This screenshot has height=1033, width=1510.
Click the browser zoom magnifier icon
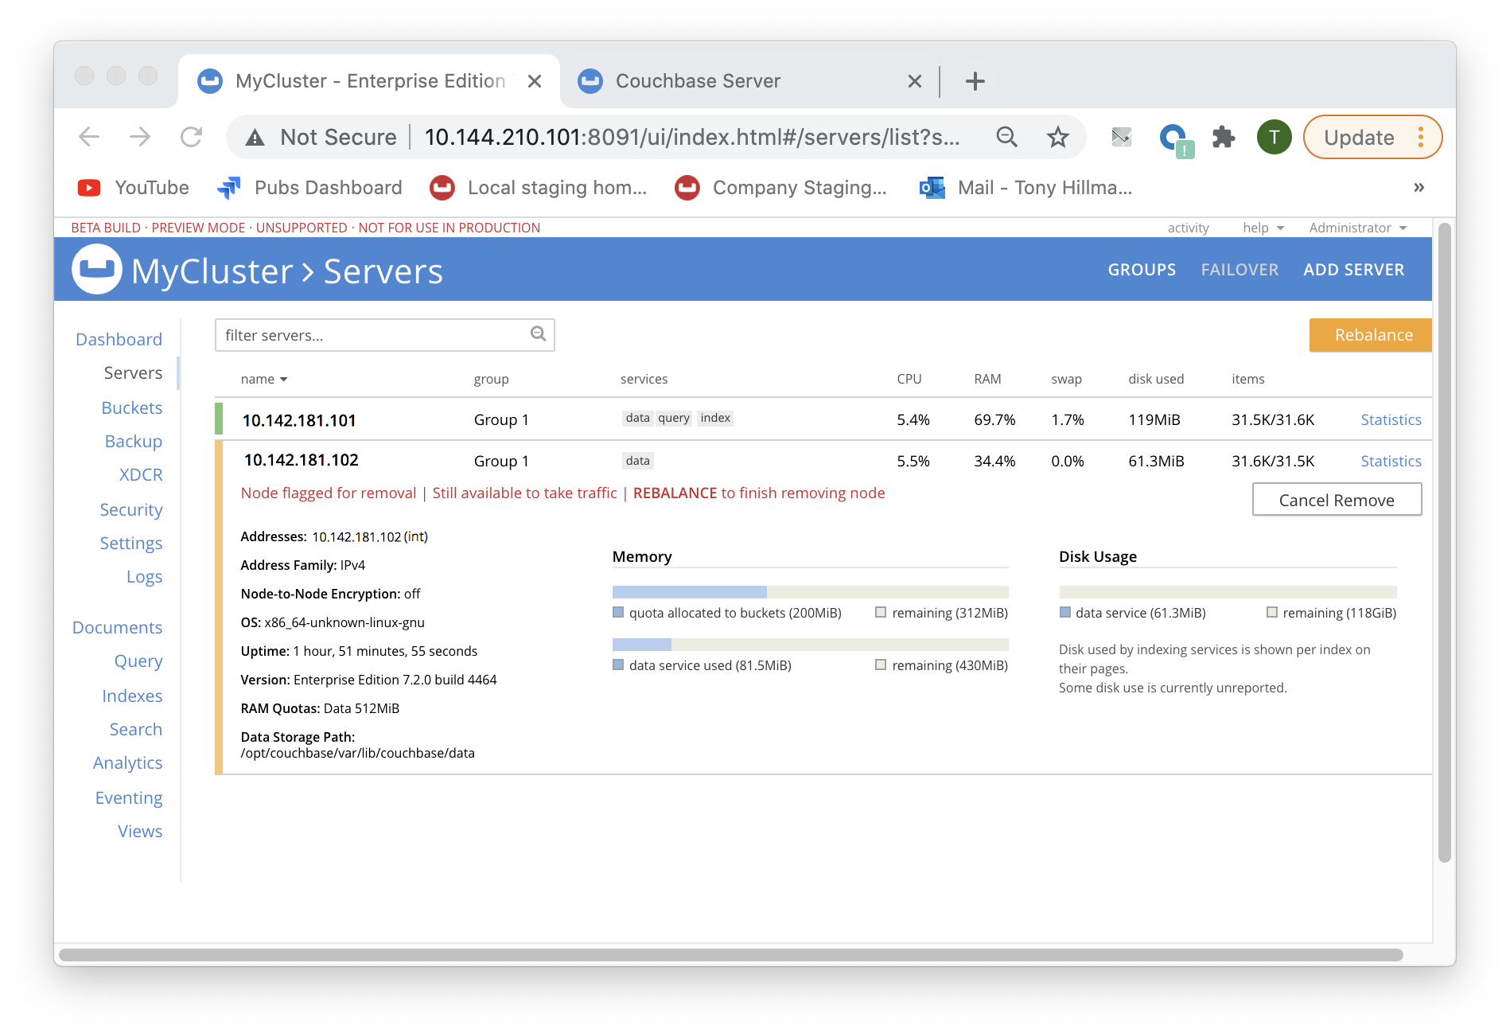1006,138
